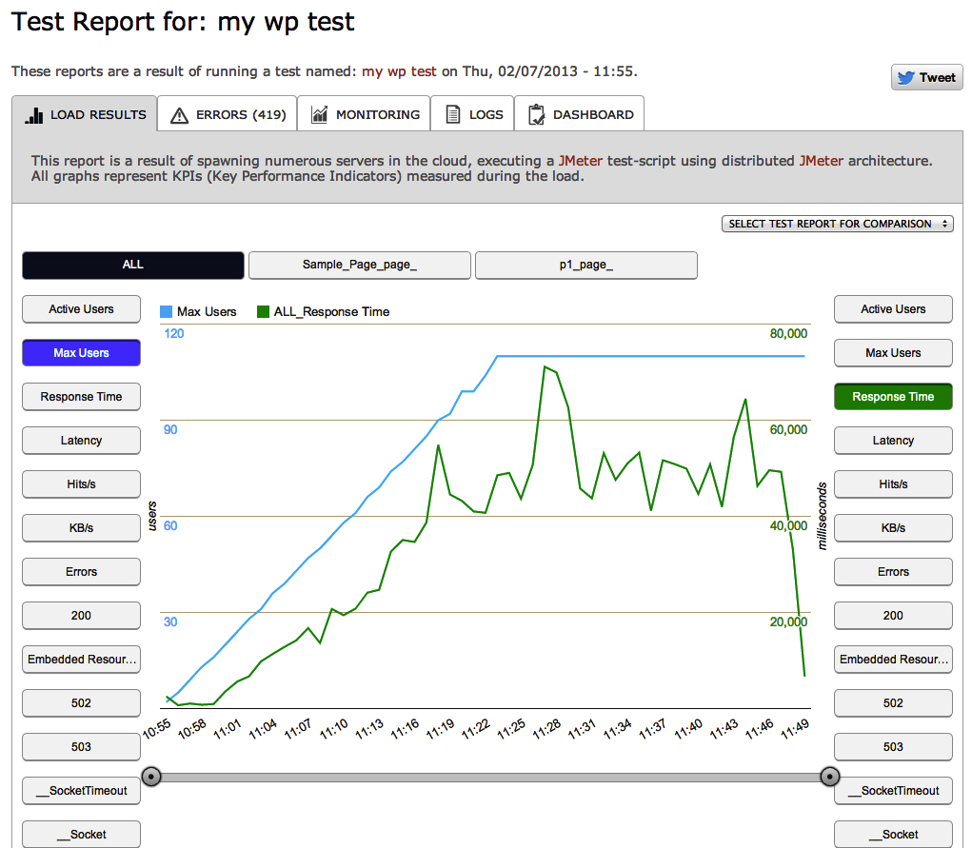The width and height of the screenshot is (972, 848).
Task: Open the Errors (419) tab
Action: 227,114
